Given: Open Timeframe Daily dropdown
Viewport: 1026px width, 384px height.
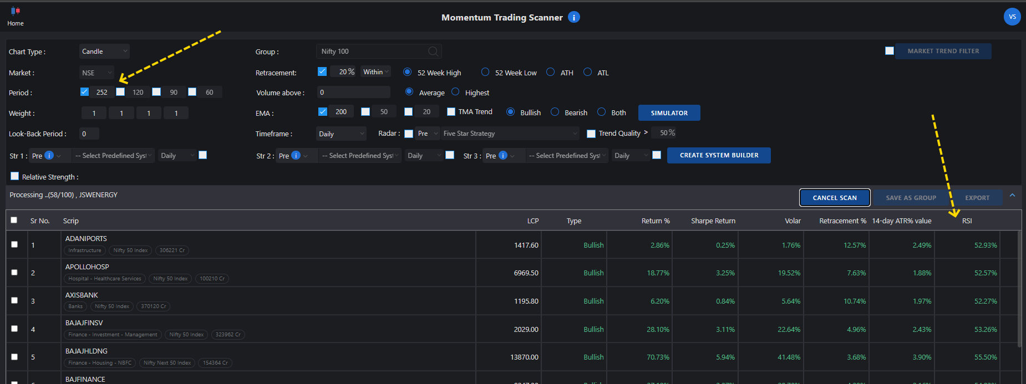Looking at the screenshot, I should click(342, 134).
